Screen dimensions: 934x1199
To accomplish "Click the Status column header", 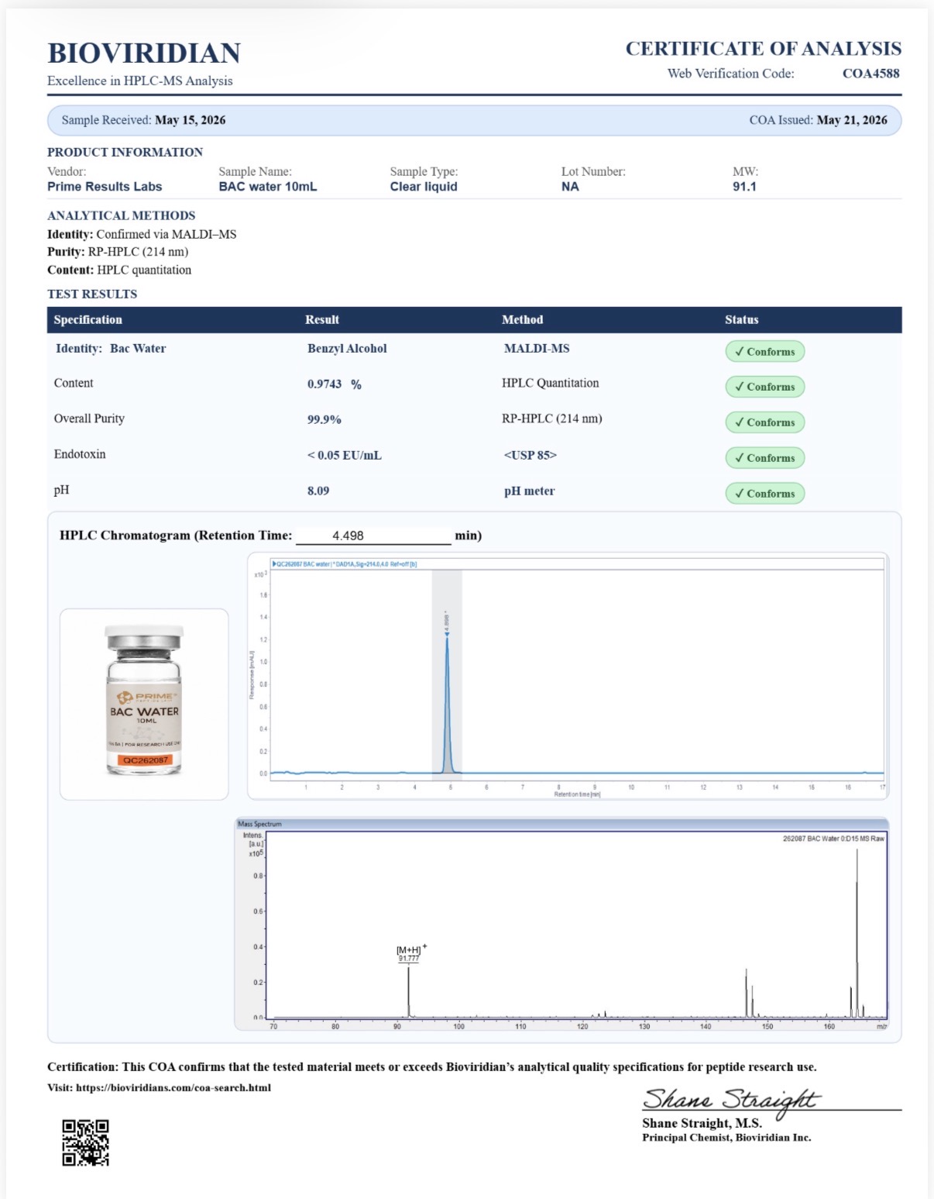I will 742,319.
